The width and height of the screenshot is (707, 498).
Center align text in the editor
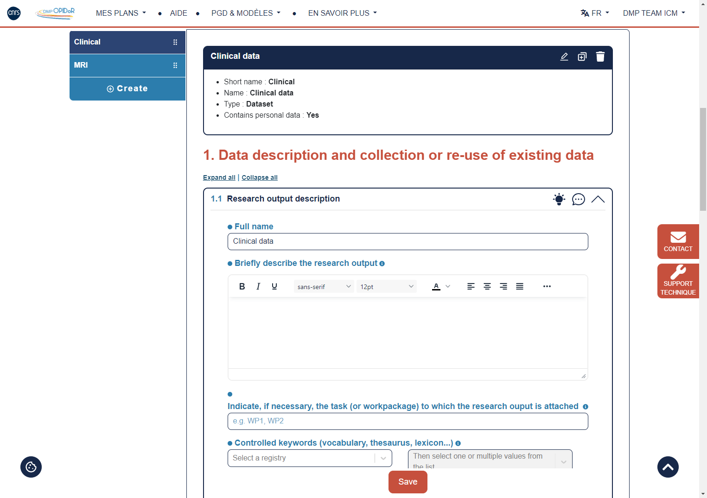pos(487,286)
